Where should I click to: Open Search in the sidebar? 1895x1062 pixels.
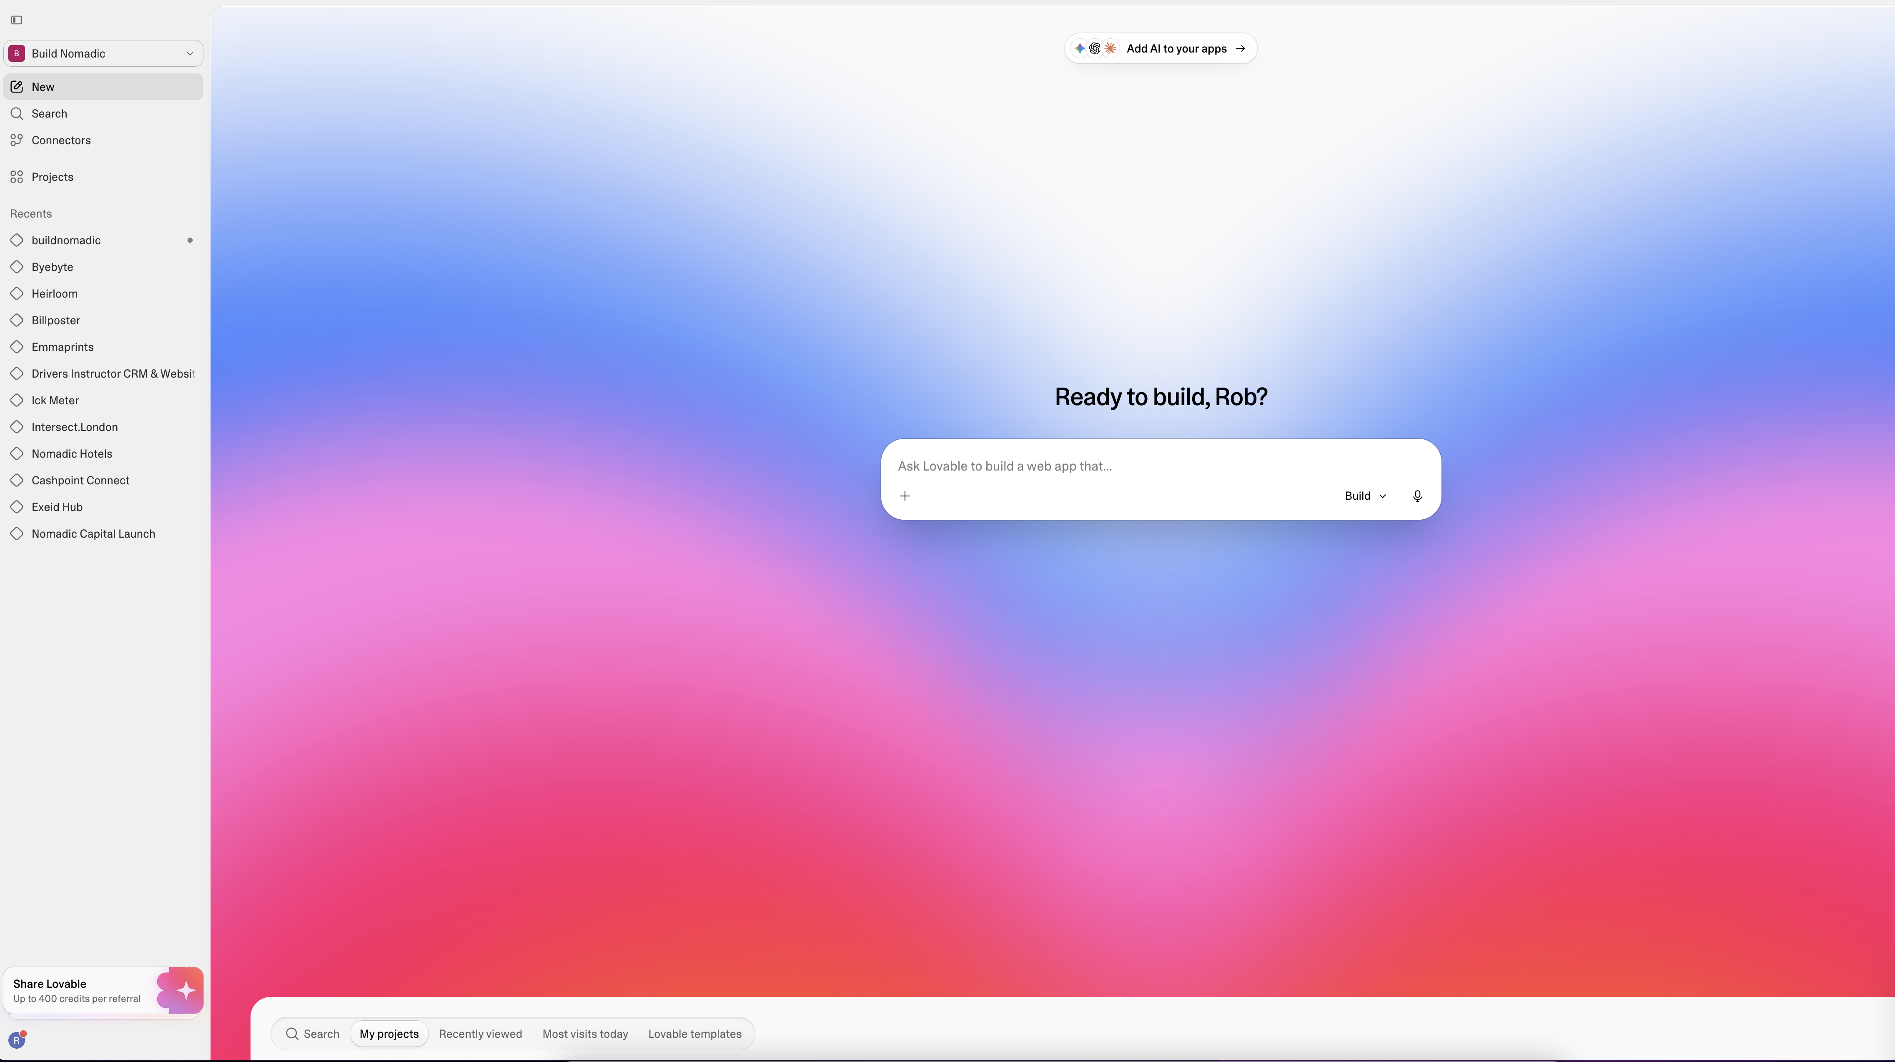[103, 113]
